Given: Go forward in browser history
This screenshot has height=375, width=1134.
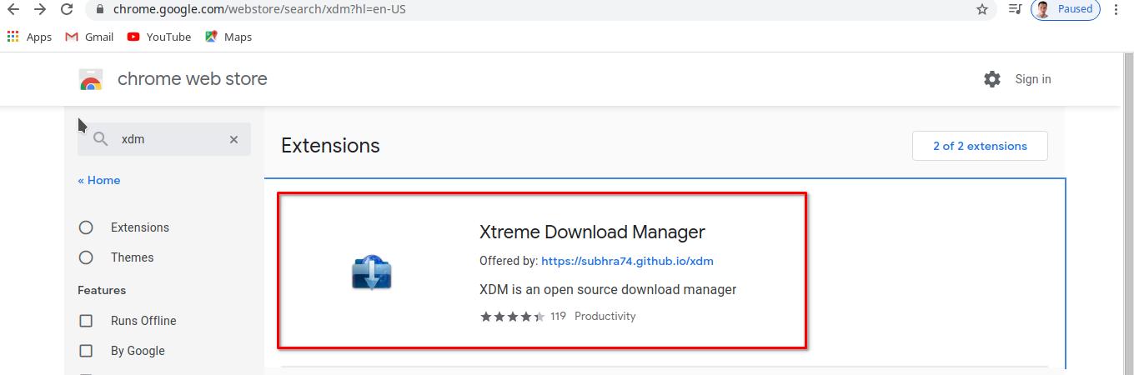Looking at the screenshot, I should tap(39, 9).
